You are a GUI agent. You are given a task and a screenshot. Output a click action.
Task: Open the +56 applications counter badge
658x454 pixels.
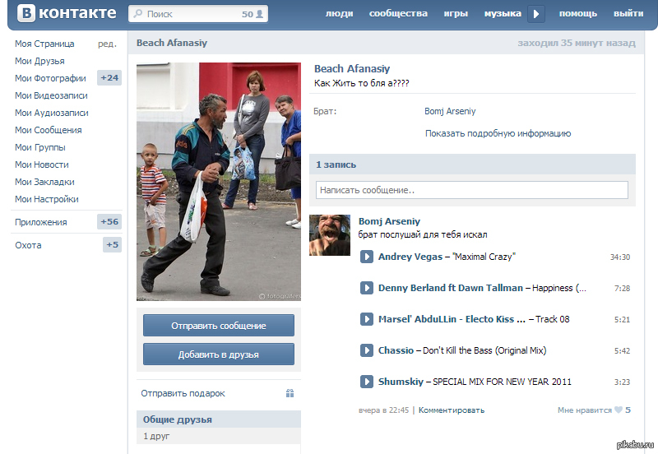pyautogui.click(x=109, y=222)
